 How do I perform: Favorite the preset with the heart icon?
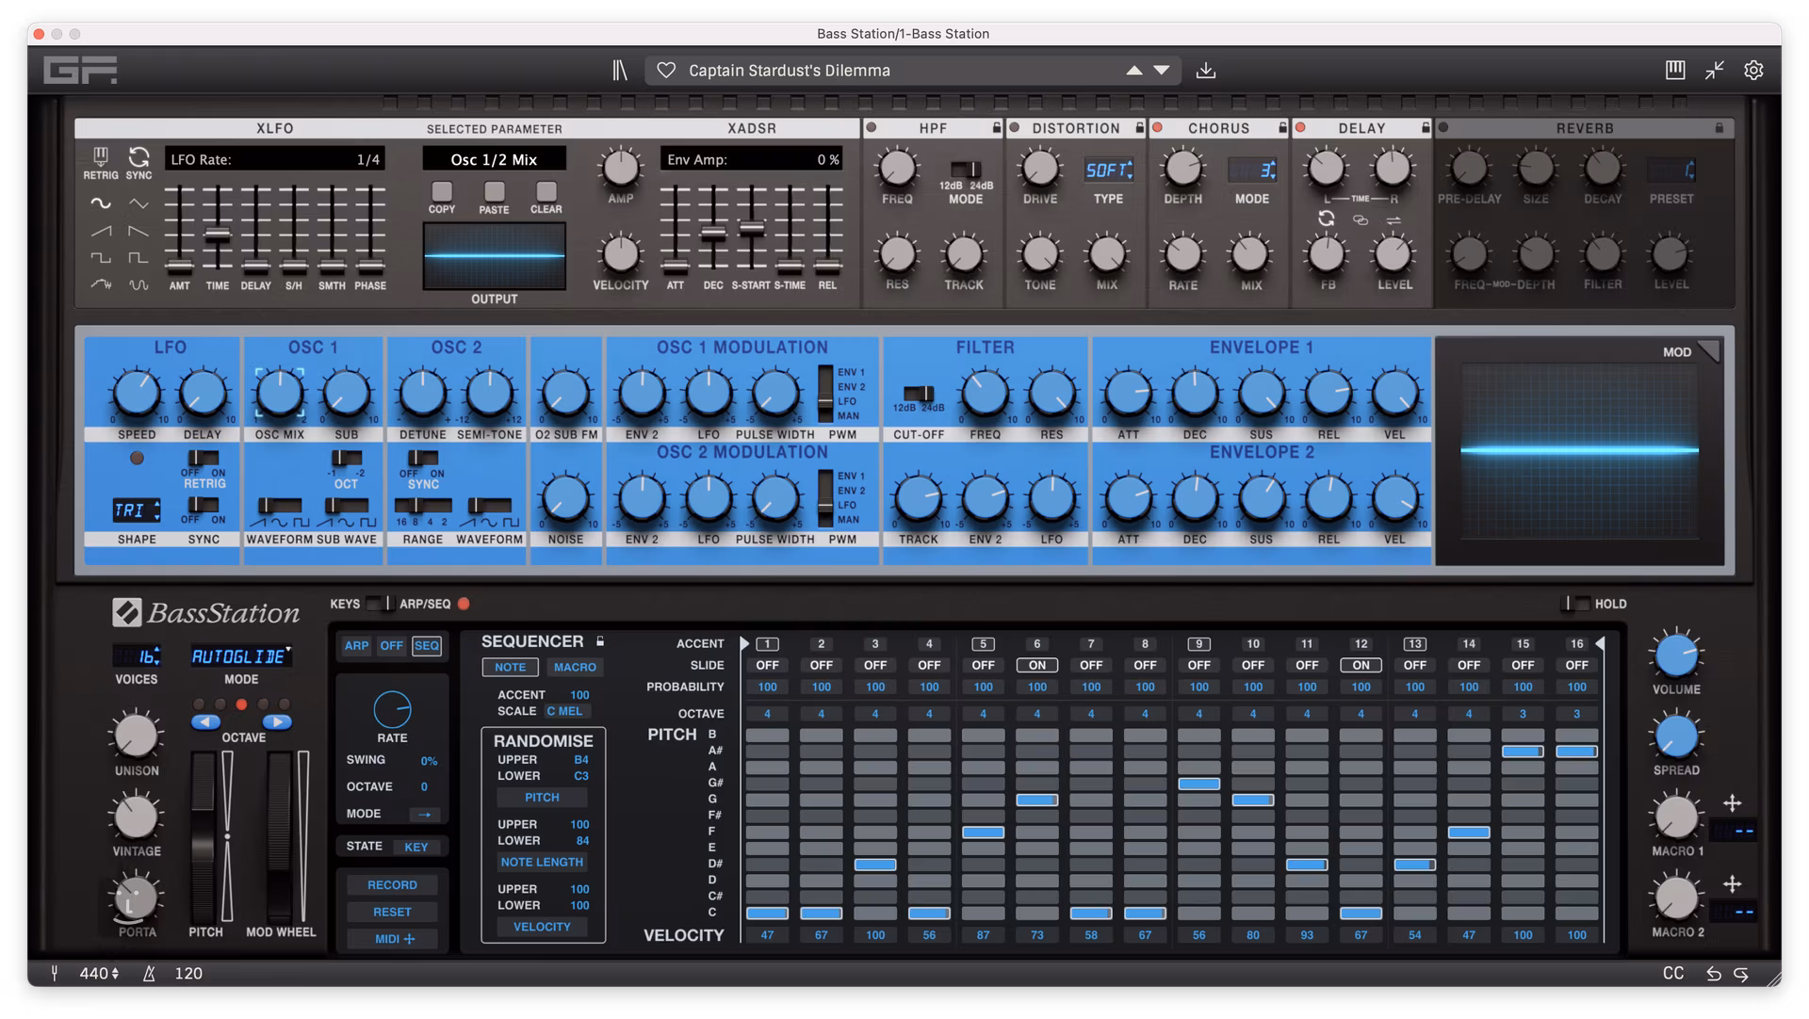[666, 71]
